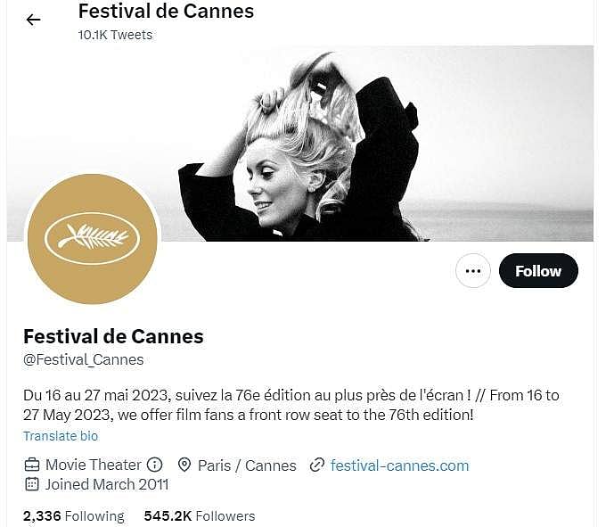Open the three-dot more options menu
614x527 pixels.
pos(473,271)
